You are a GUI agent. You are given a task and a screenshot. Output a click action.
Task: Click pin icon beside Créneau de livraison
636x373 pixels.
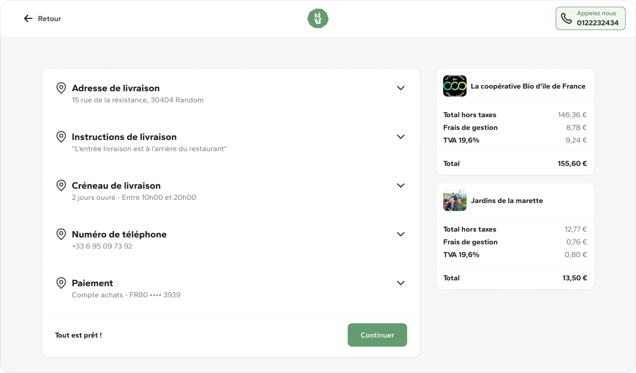point(61,185)
